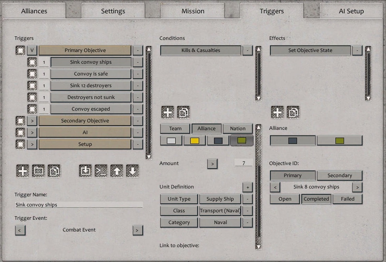Edit the Trigger Name text field
Screen dimensions: 386x262
(79, 205)
